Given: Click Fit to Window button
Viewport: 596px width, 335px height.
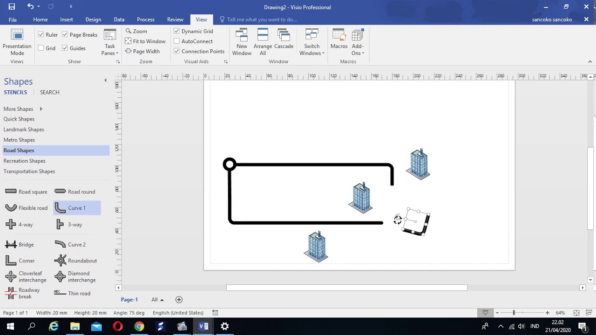Looking at the screenshot, I should click(x=145, y=41).
